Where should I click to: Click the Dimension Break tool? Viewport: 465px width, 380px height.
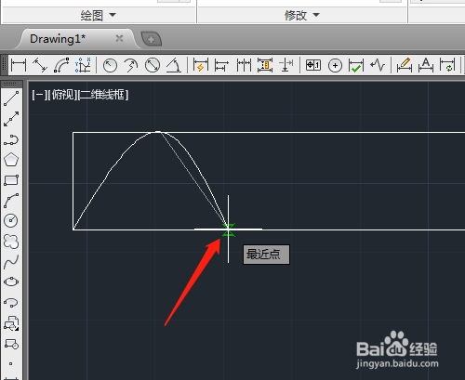286,65
